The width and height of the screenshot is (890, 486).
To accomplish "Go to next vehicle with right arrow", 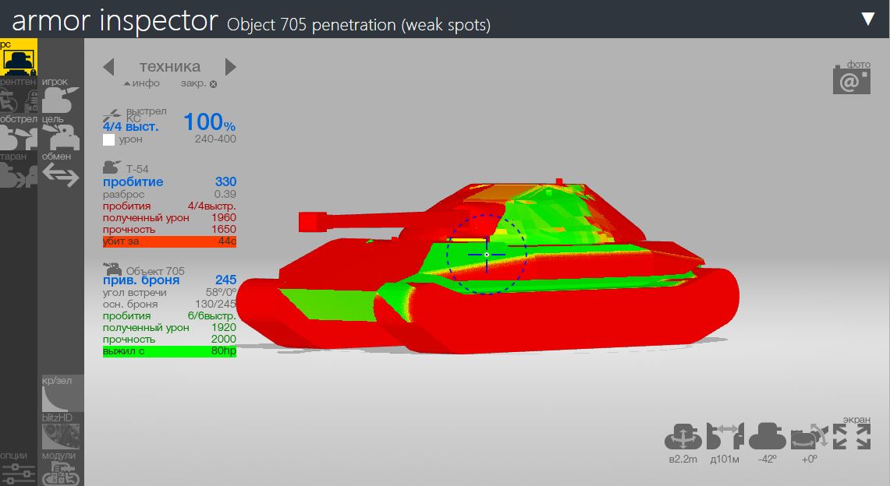I will tap(230, 67).
